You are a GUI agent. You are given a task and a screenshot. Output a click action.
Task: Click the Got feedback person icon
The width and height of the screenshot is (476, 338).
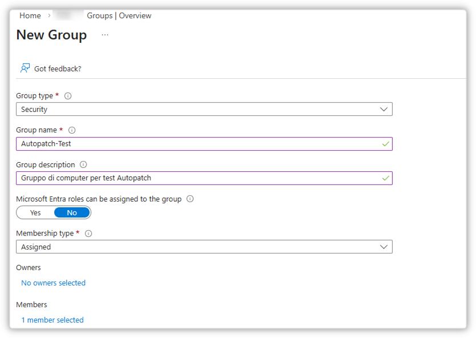25,69
